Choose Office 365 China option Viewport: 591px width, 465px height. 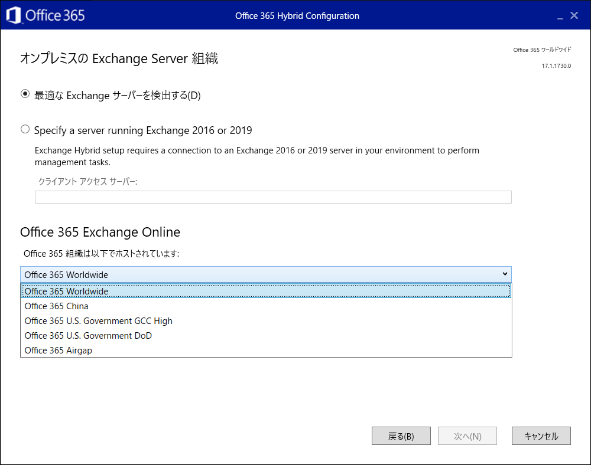(266, 306)
